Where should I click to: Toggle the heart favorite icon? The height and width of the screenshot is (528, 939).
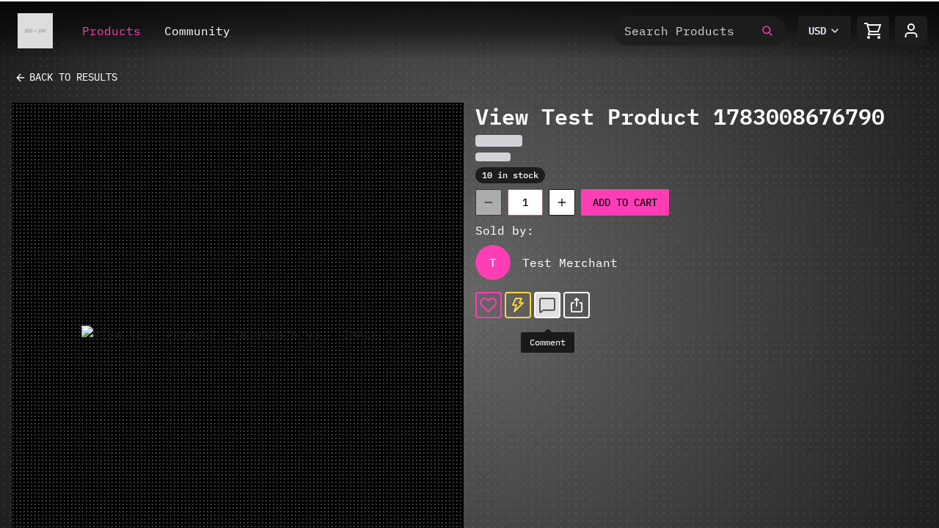[489, 305]
